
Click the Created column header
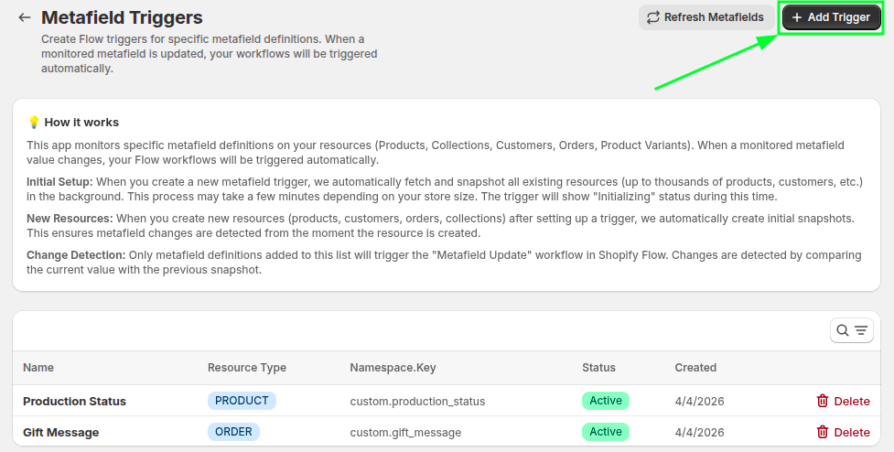695,368
